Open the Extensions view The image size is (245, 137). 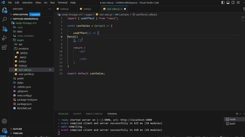pyautogui.click(x=4, y=47)
